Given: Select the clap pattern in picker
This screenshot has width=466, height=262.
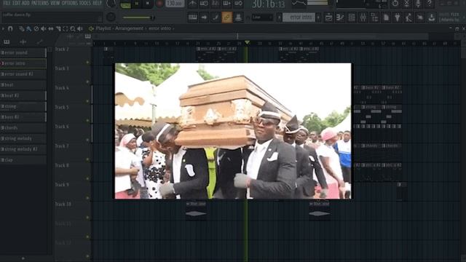Looking at the screenshot, I should [x=23, y=160].
